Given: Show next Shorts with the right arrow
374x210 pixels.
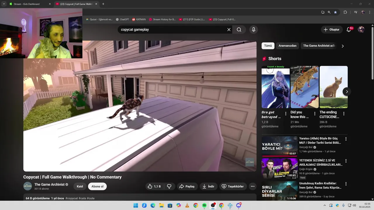Looking at the screenshot, I should (x=347, y=92).
